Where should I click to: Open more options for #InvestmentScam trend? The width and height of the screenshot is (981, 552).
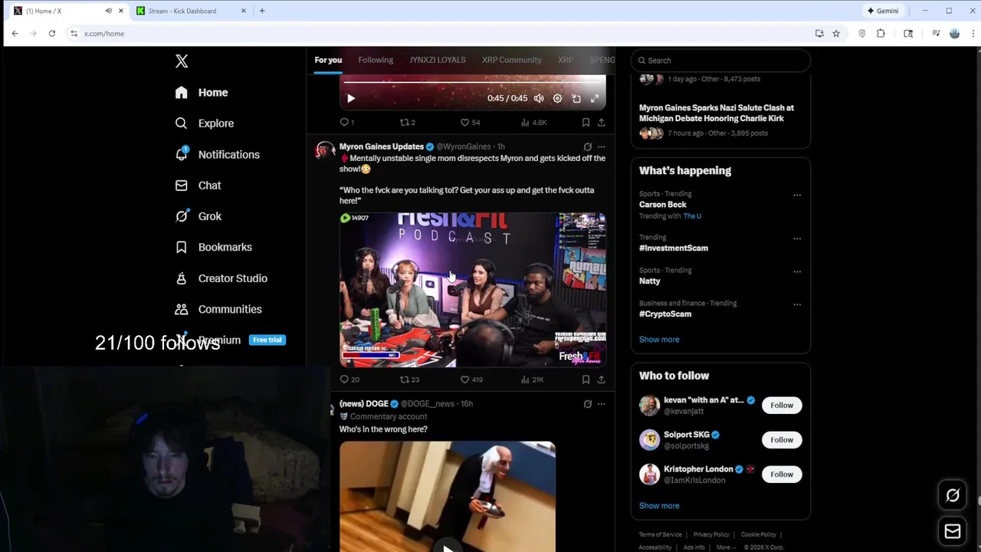pyautogui.click(x=797, y=238)
